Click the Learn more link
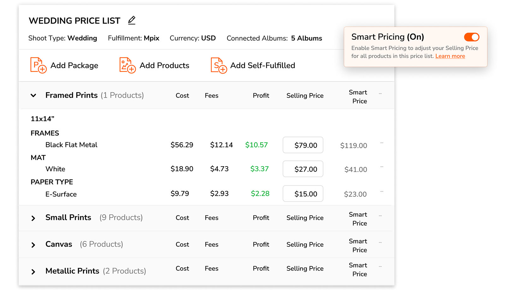This screenshot has width=505, height=290. point(450,56)
